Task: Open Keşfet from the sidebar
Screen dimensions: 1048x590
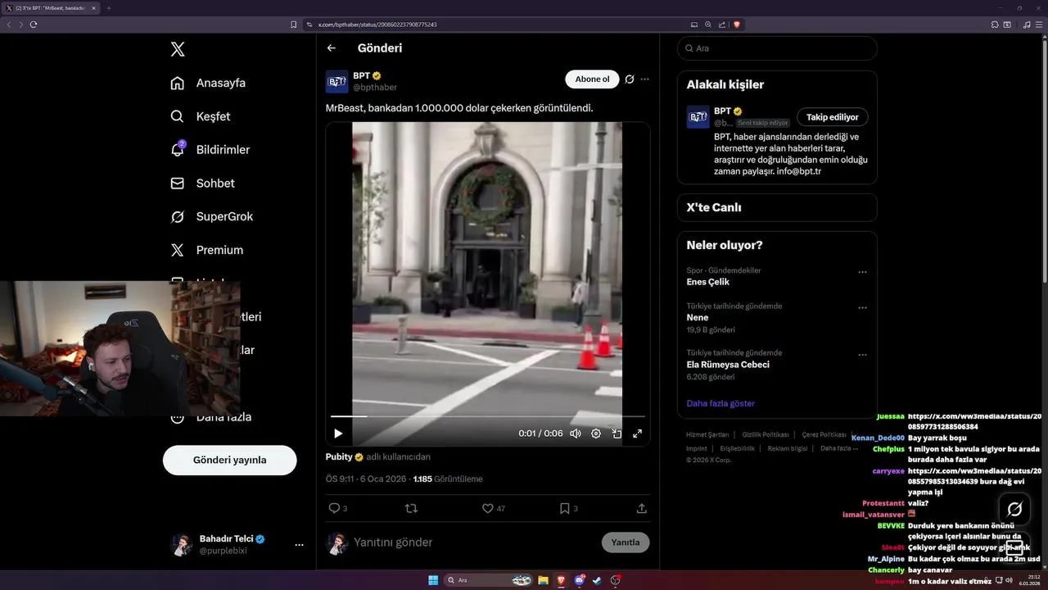Action: click(x=201, y=116)
